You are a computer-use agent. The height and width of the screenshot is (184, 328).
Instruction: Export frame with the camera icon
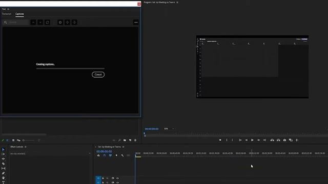pos(284,140)
